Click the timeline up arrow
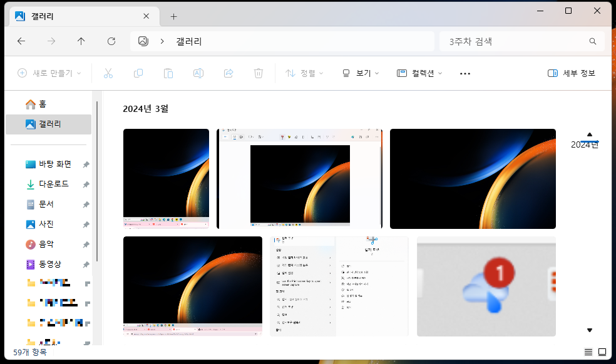 (x=589, y=134)
